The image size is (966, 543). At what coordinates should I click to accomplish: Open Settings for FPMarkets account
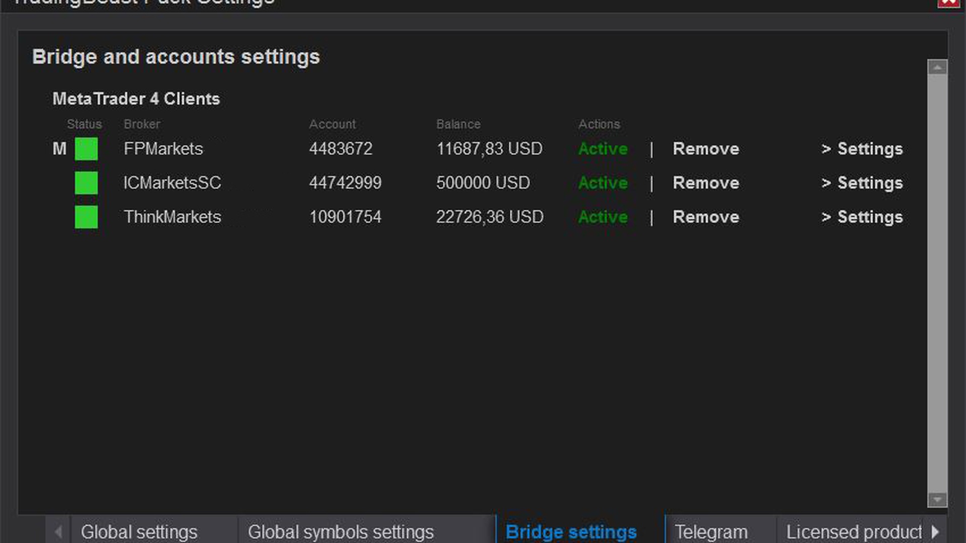(x=862, y=149)
